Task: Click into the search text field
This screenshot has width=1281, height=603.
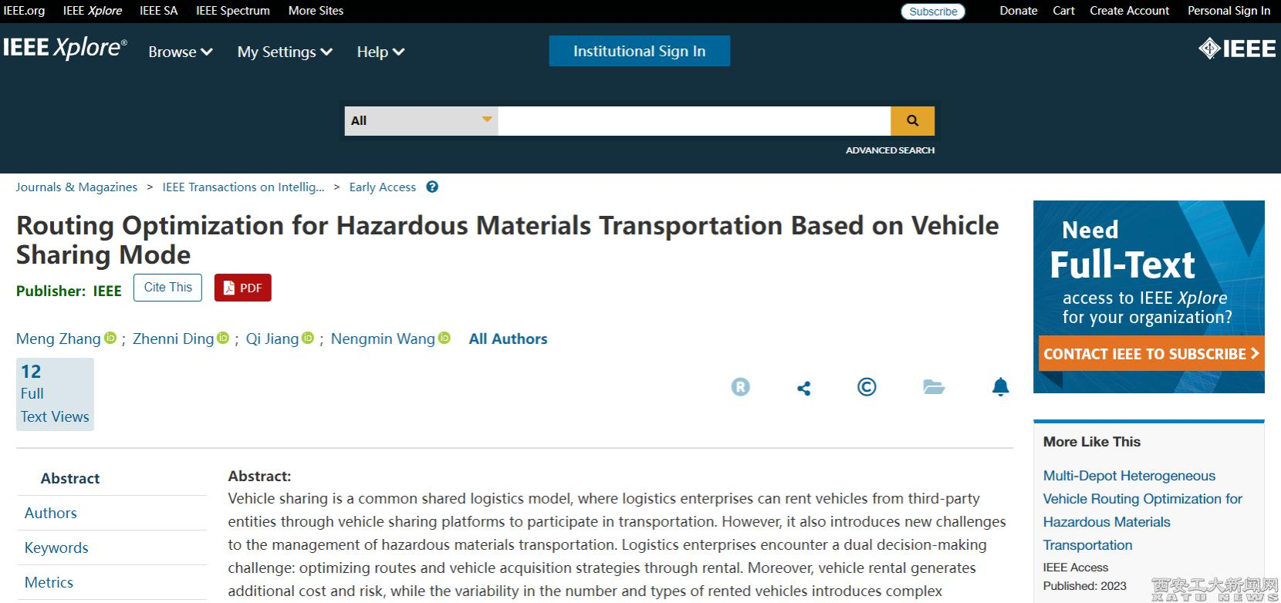Action: tap(694, 121)
